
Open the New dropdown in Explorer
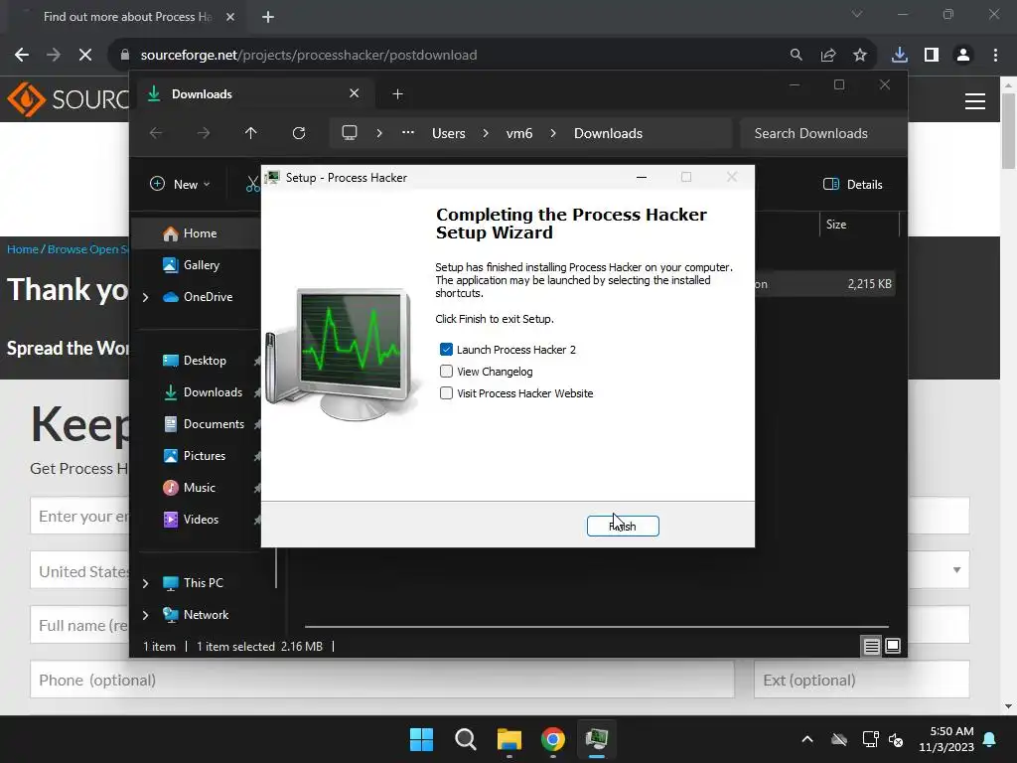point(180,184)
